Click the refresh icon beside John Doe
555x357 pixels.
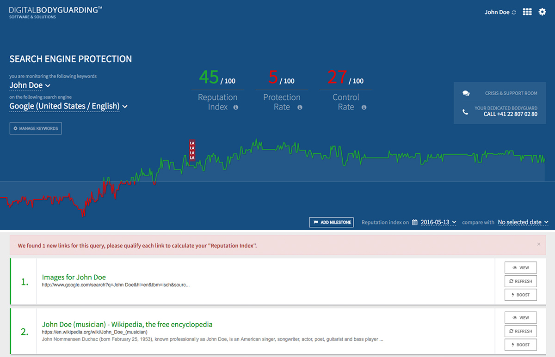[514, 12]
